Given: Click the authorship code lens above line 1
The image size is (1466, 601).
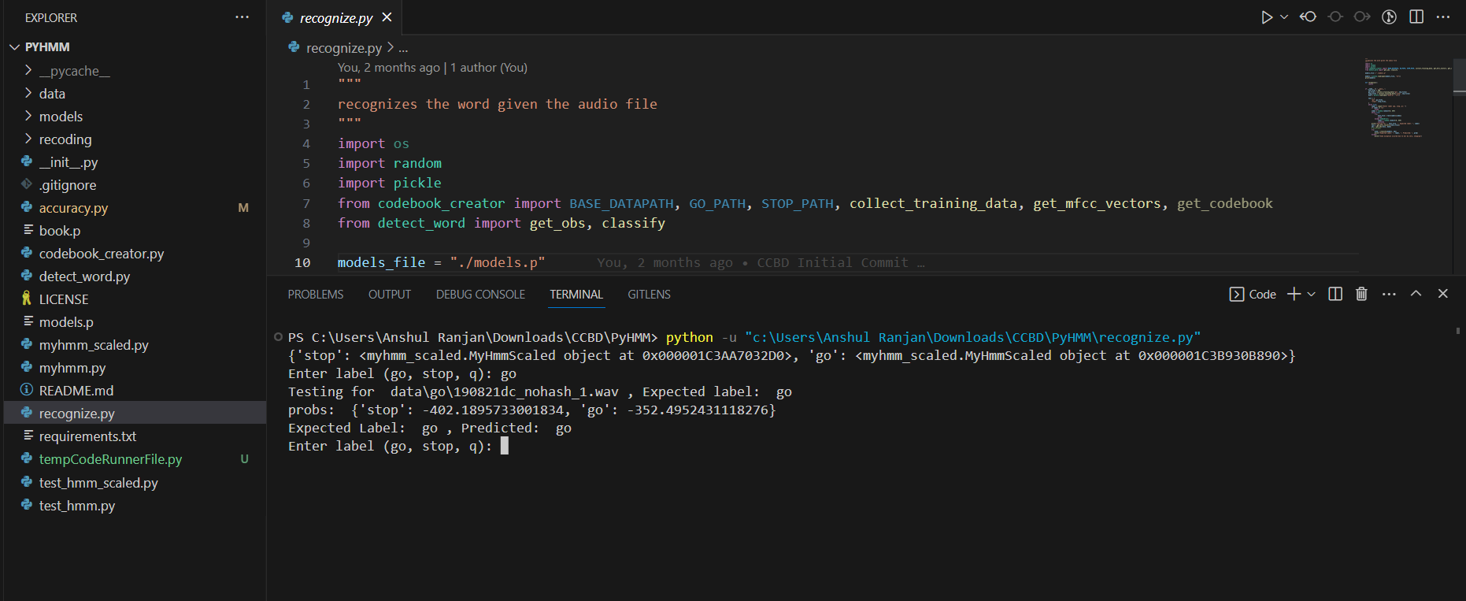Looking at the screenshot, I should tap(432, 68).
